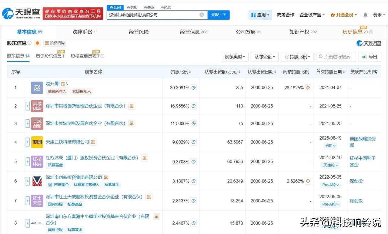388x234 pixels.
Task: Open pie chart icon for 9.3708% share
Action: tap(193, 162)
